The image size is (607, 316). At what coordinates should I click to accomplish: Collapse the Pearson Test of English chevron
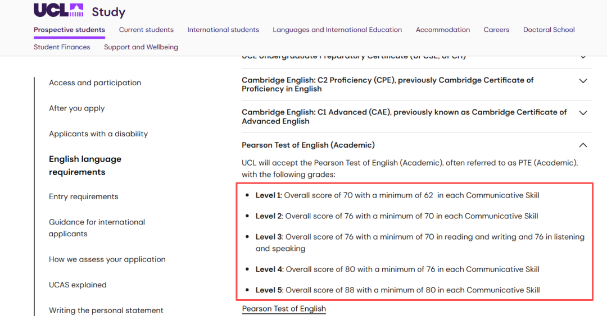point(583,145)
